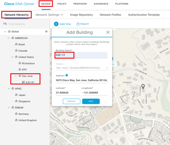The width and height of the screenshot is (170, 145).
Task: Collapse the San Jose tree node
Action: 16,76
